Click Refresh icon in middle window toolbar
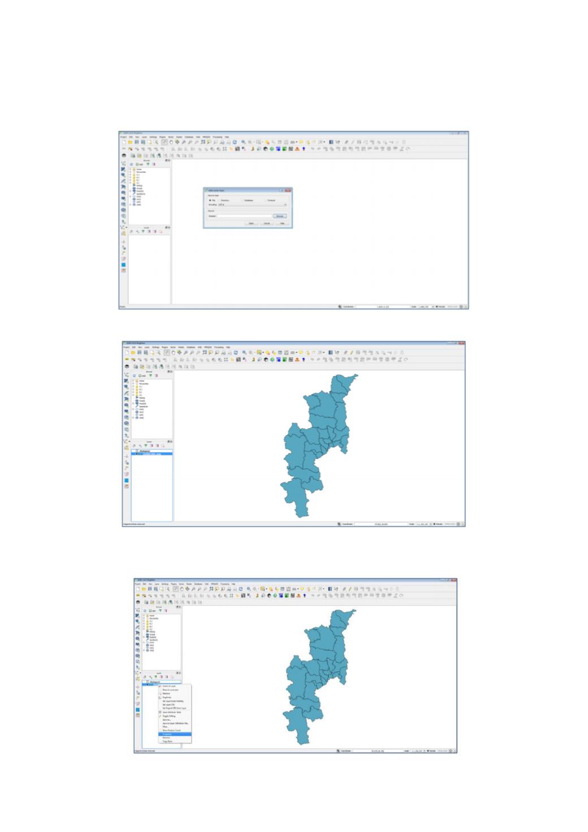This screenshot has width=588, height=832. point(236,352)
